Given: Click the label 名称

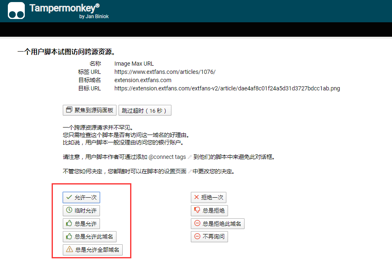Looking at the screenshot, I should (x=95, y=64).
